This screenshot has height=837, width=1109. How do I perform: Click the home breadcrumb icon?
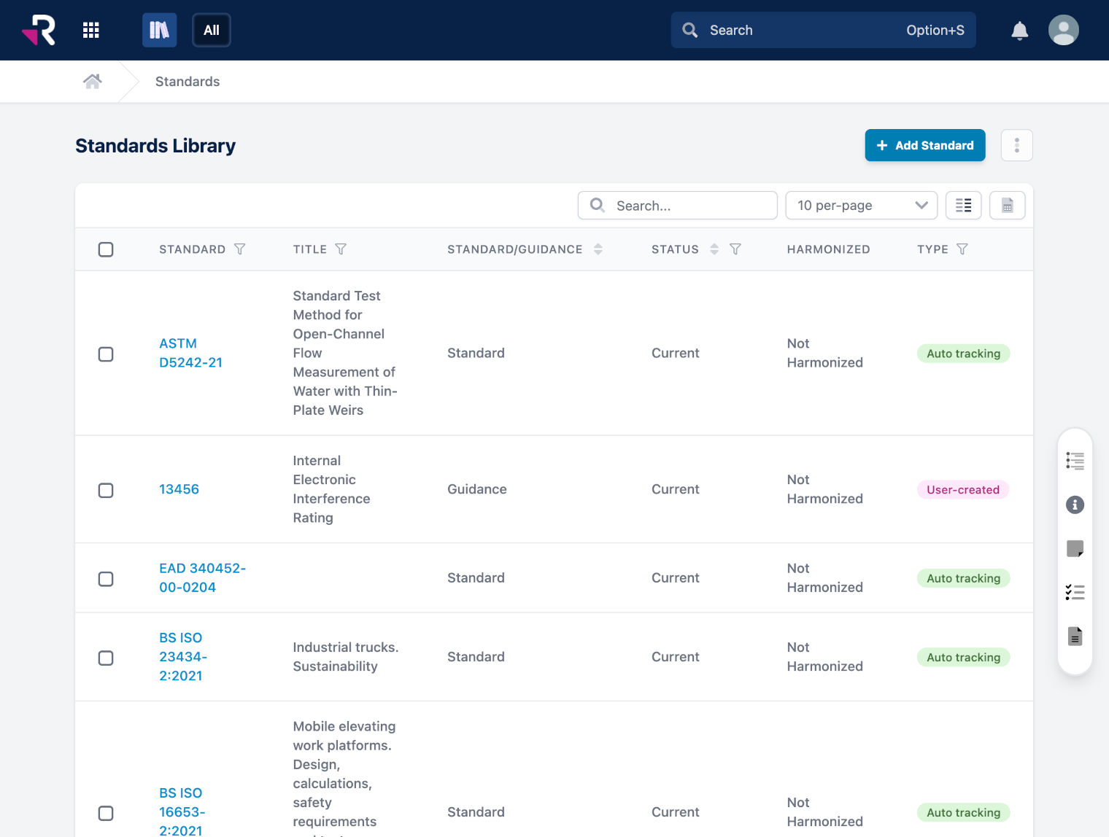(93, 81)
